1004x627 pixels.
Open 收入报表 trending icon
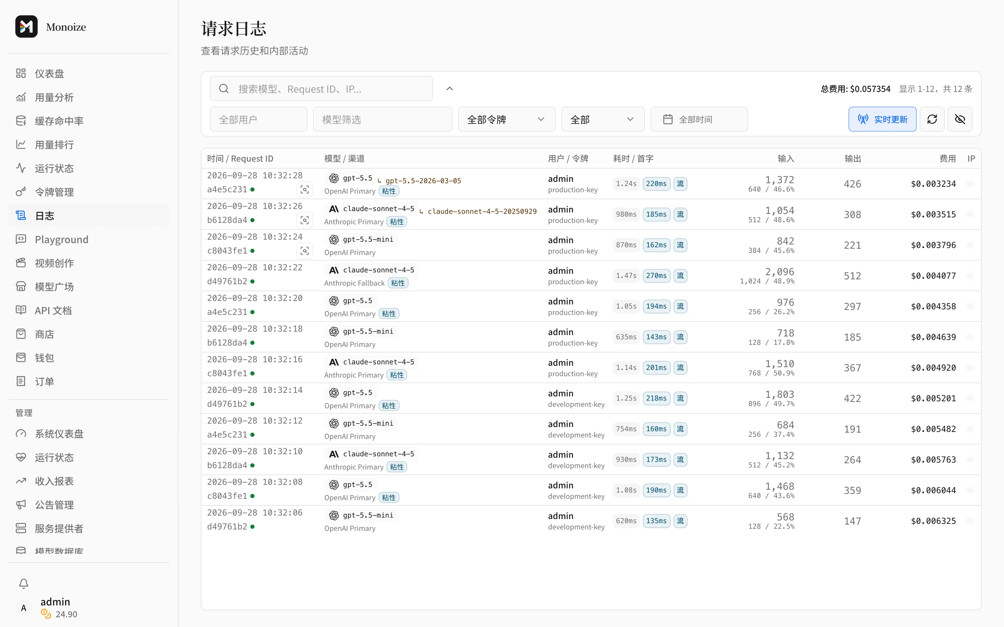pyautogui.click(x=21, y=481)
